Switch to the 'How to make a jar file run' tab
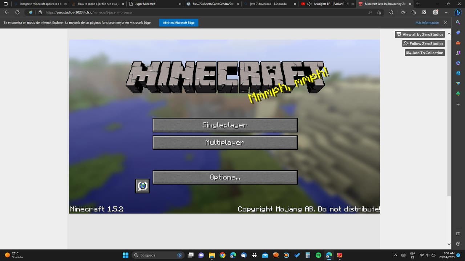Viewport: 465px width, 261px height. 97,4
